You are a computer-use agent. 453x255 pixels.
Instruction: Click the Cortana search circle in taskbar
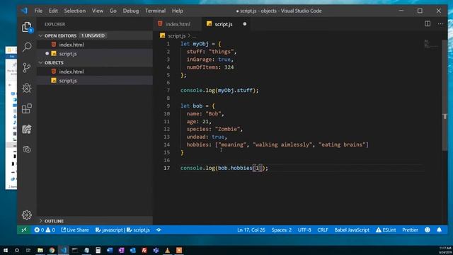pos(17,250)
